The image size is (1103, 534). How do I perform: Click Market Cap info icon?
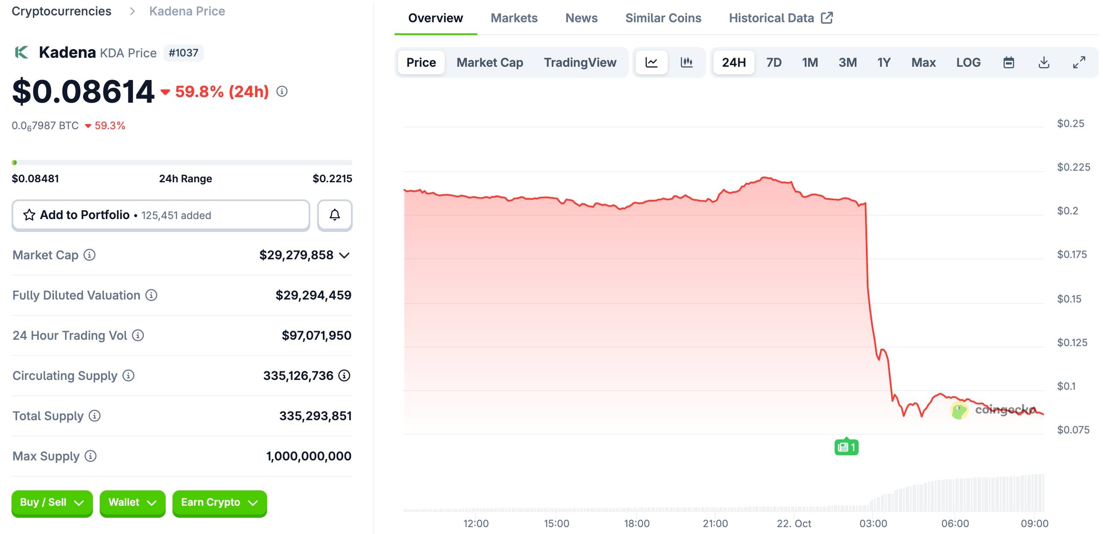pos(89,255)
